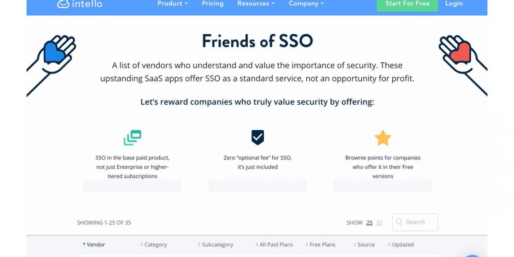
Task: Click the blue heart hand illustration
Action: [55, 52]
